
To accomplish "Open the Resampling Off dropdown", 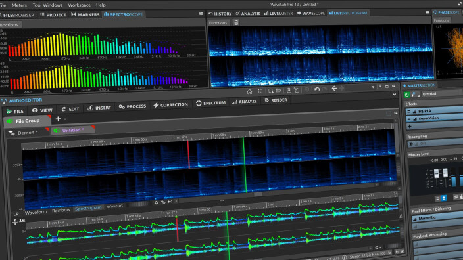I will [435, 143].
